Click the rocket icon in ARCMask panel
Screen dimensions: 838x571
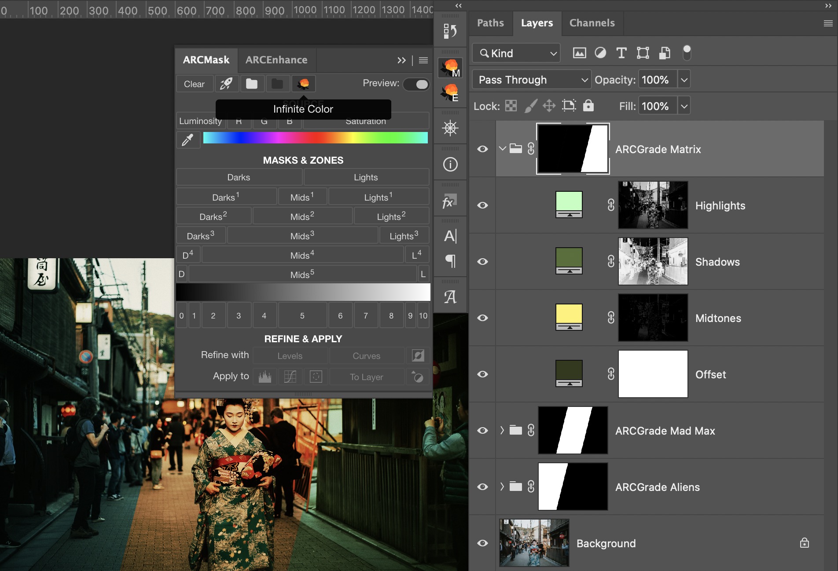[226, 84]
